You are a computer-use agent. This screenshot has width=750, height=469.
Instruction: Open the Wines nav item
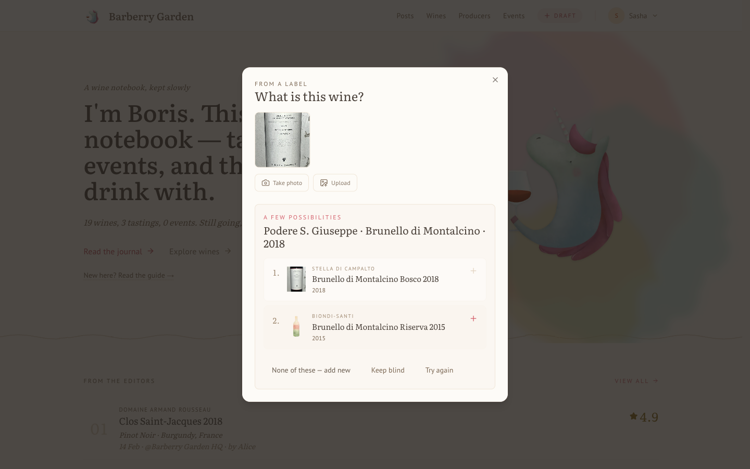[x=436, y=16]
